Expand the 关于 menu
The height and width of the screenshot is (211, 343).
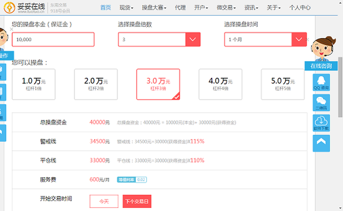point(274,8)
